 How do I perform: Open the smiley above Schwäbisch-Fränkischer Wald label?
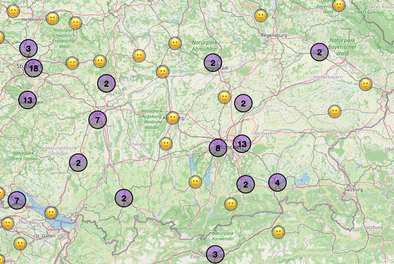coord(75,23)
